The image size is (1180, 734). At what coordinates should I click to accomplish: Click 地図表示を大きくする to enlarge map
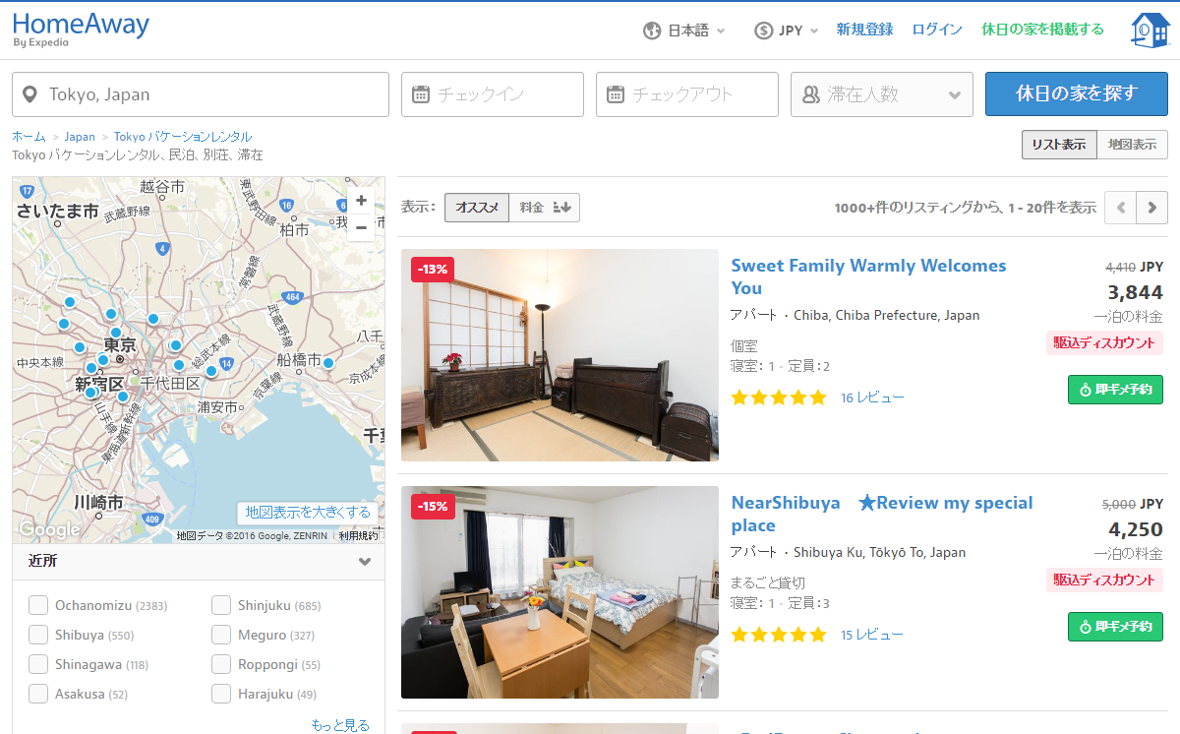308,512
